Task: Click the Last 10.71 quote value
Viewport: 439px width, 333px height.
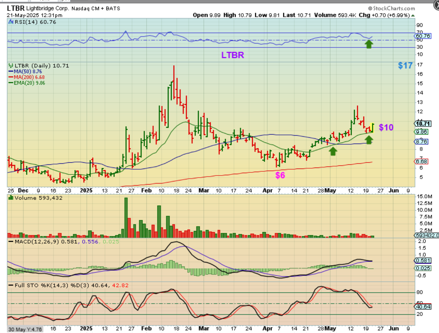Action: point(296,15)
